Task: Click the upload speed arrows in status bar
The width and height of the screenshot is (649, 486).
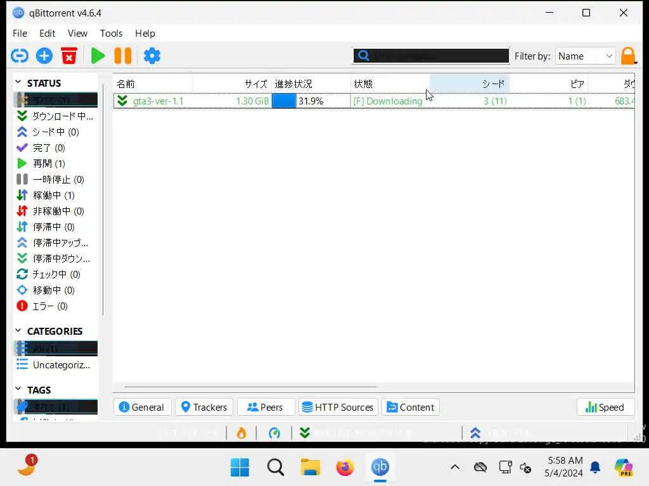Action: point(475,433)
